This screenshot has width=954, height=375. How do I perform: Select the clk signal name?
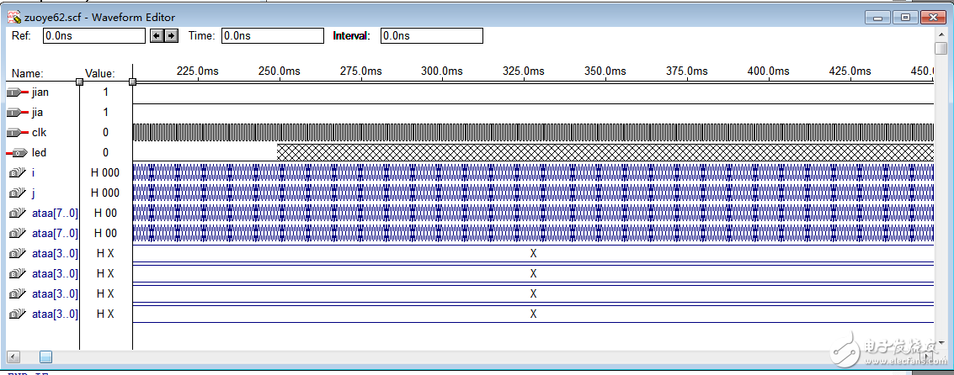[39, 133]
